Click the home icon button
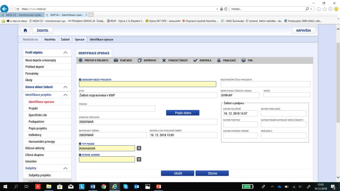Image resolution: width=340 pixels, height=191 pixels. [x=25, y=30]
